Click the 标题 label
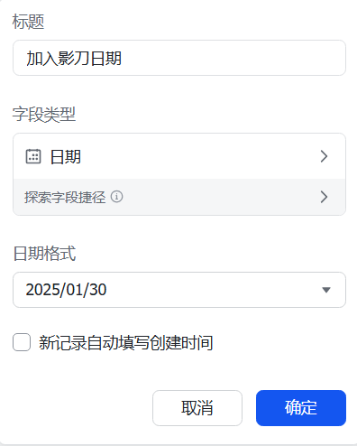 pos(28,22)
